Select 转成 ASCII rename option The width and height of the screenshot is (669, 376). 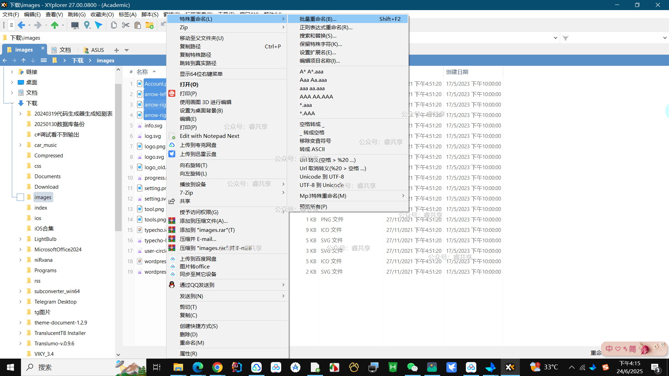coord(348,149)
